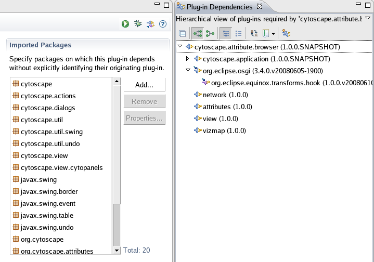Click the Remove button
Image resolution: width=374 pixels, height=262 pixels.
point(144,101)
